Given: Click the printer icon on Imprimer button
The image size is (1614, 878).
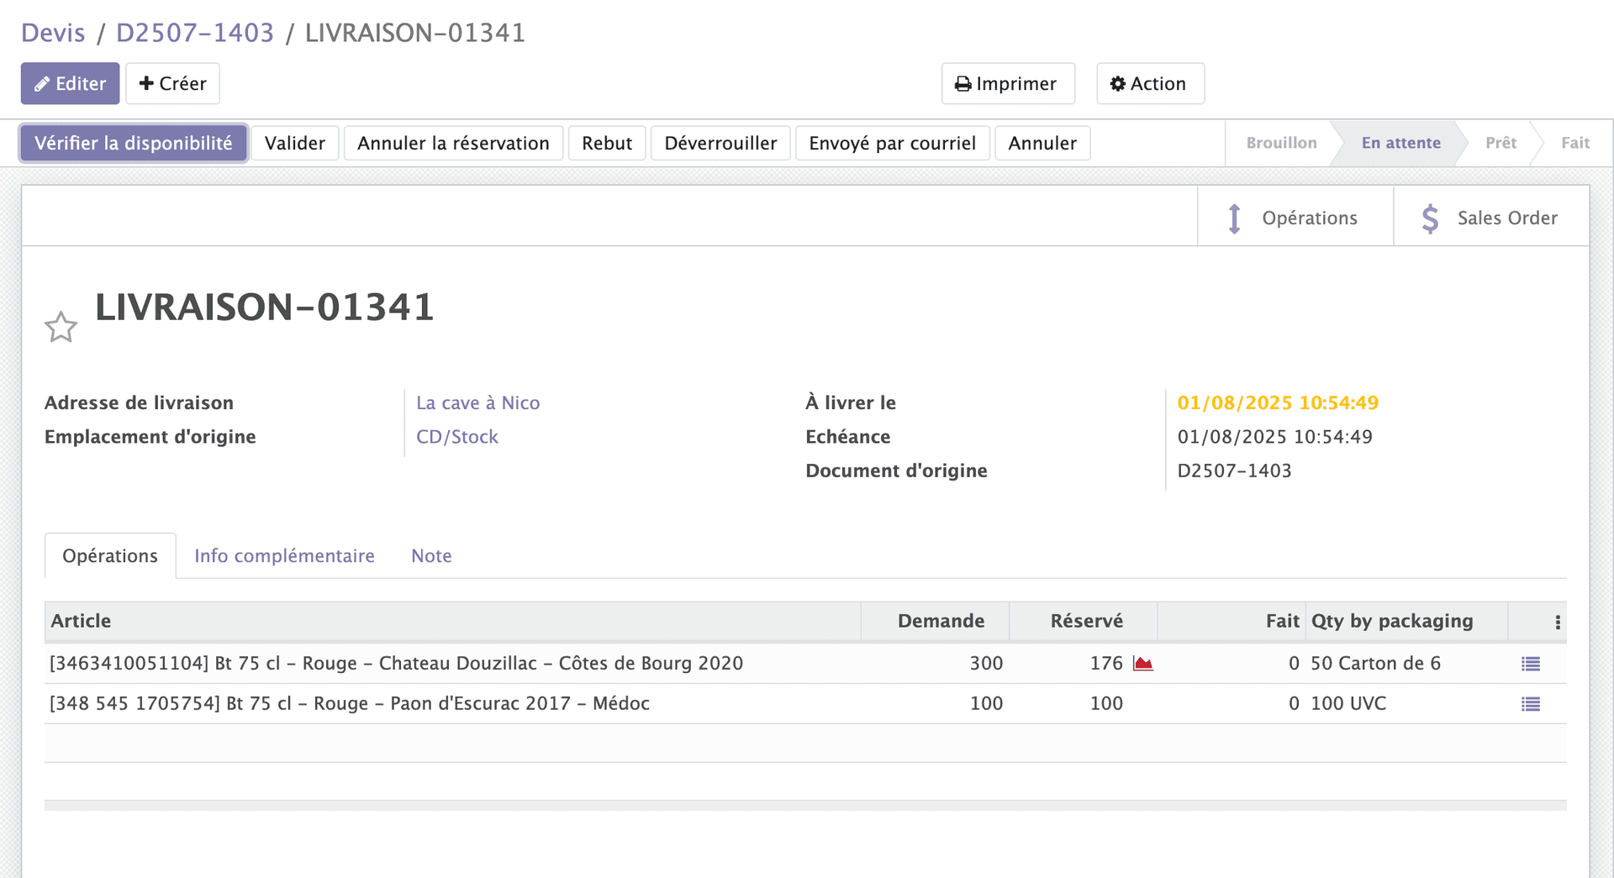Looking at the screenshot, I should point(964,83).
